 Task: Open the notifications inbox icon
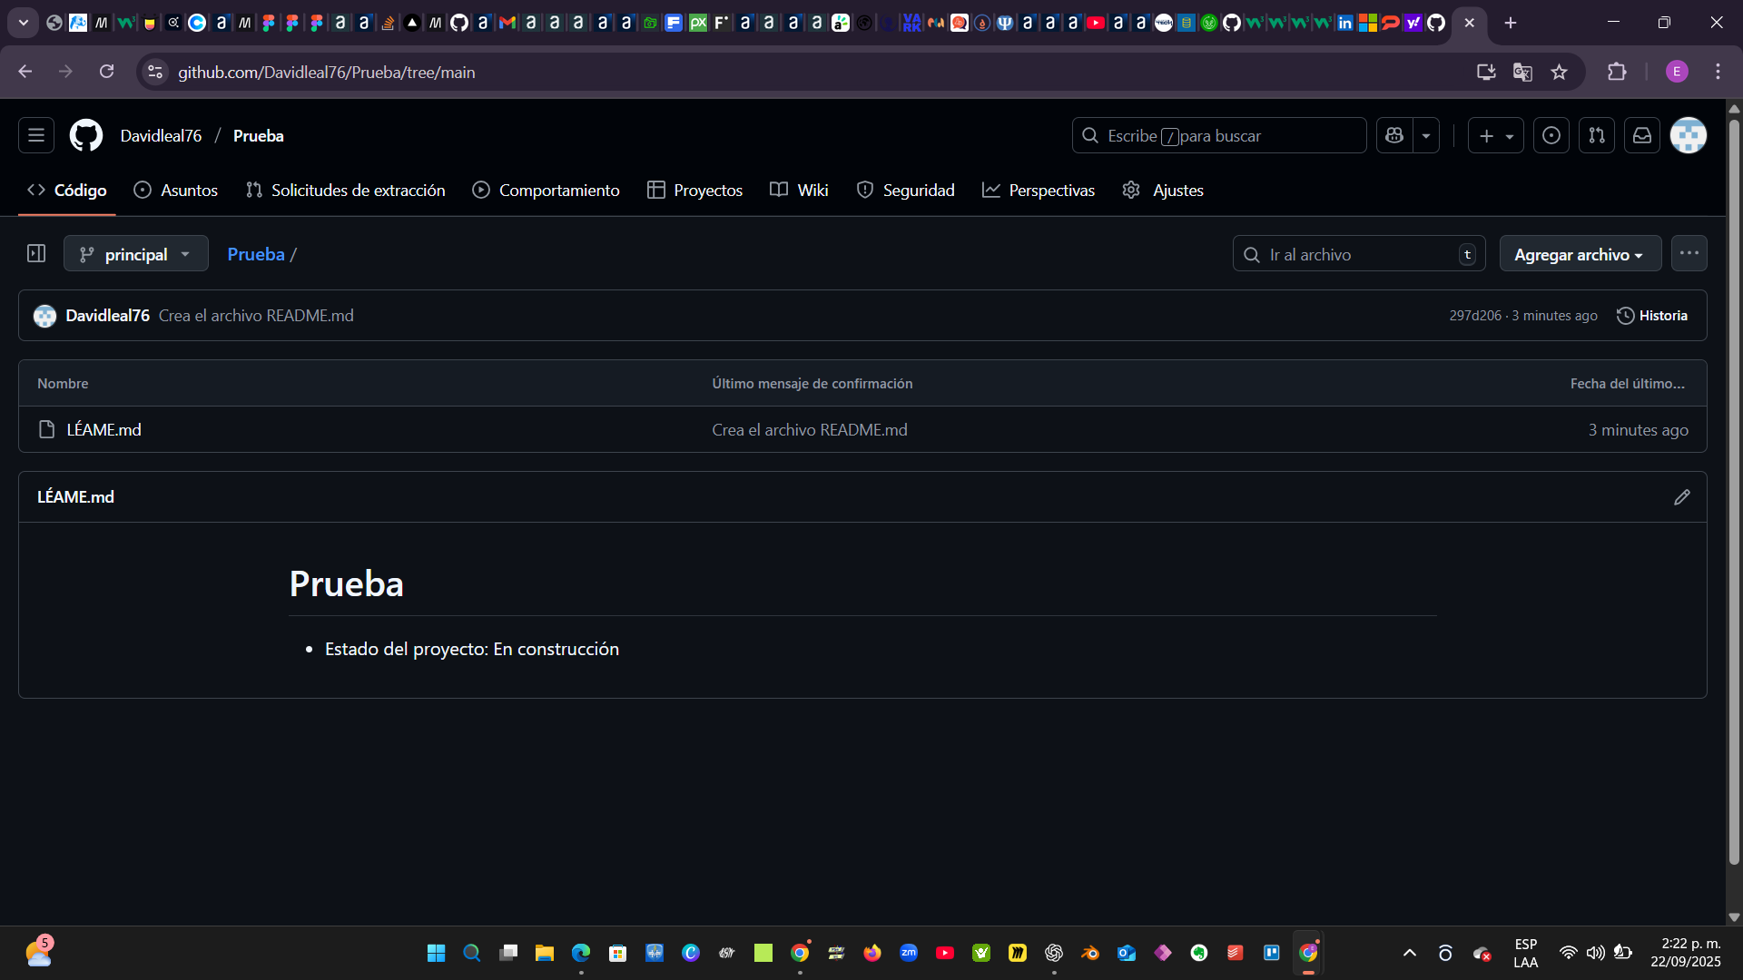tap(1642, 135)
